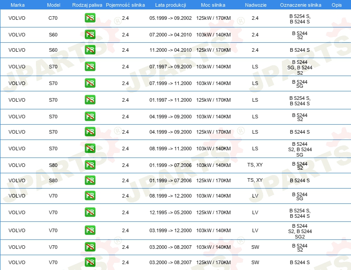The width and height of the screenshot is (351, 270).
Task: Click the fuel icon in the S80 103kW row
Action: pyautogui.click(x=90, y=165)
